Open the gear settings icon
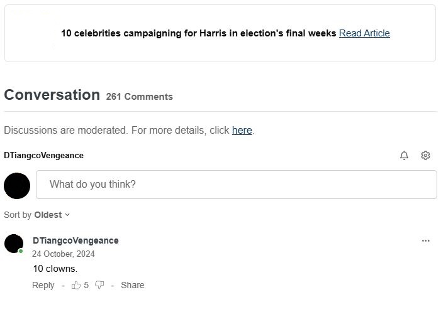 coord(425,156)
